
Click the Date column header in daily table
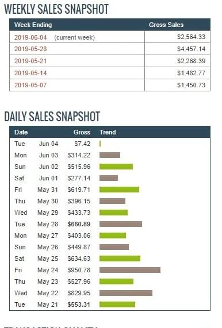click(x=21, y=132)
